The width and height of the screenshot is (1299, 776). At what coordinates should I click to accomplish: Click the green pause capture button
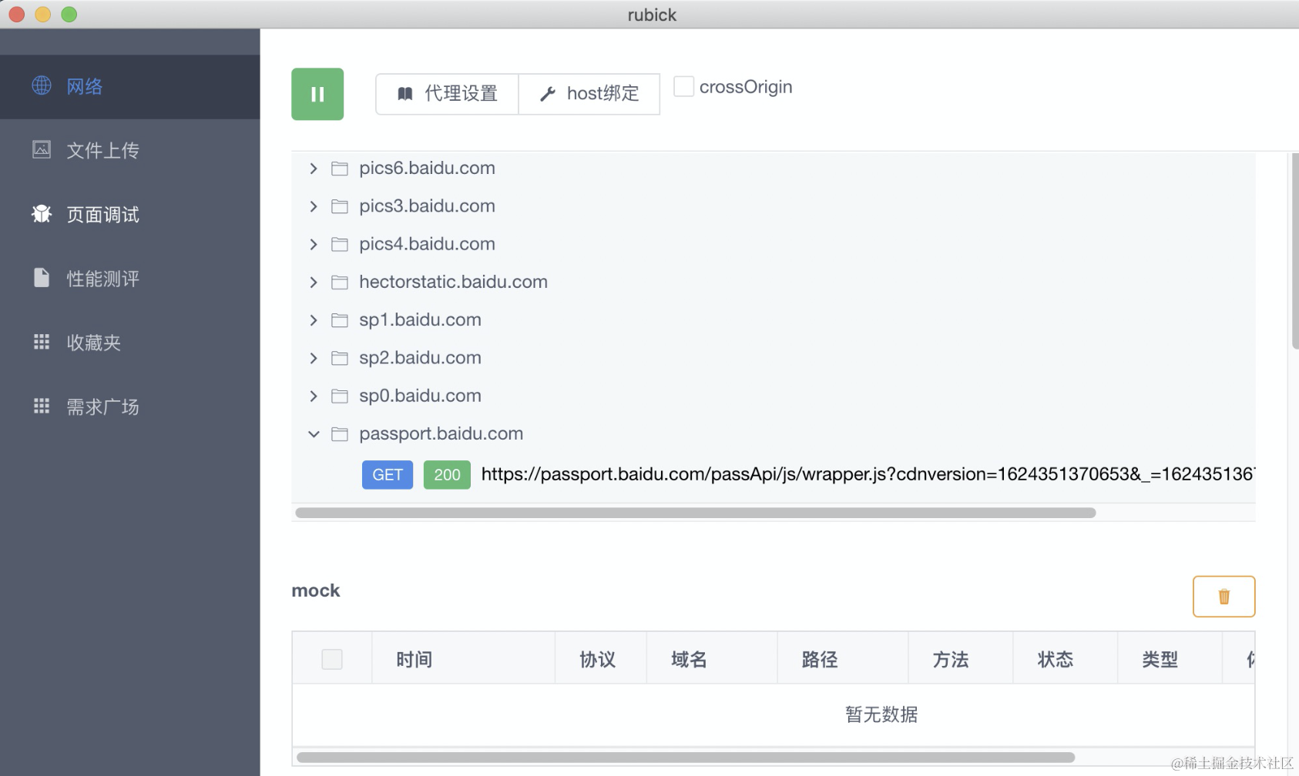[x=317, y=94]
